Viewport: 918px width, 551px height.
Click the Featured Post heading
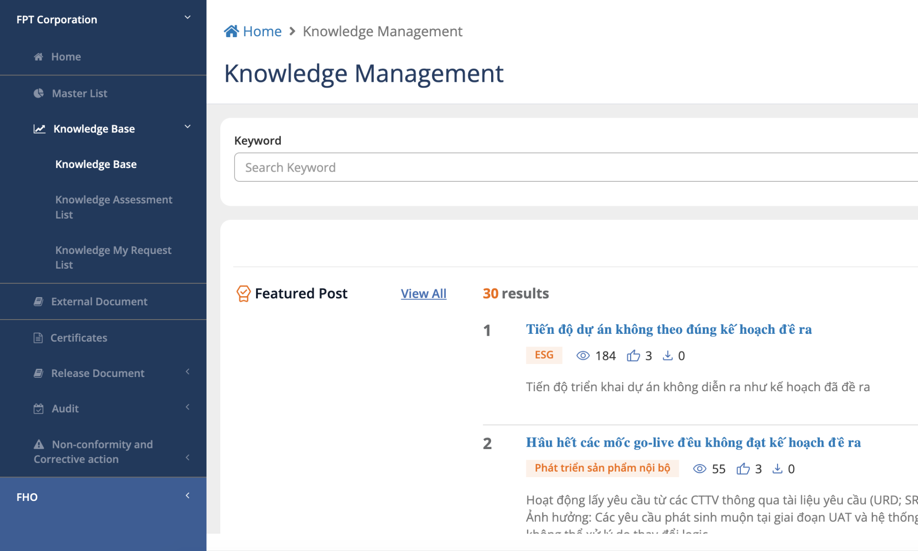301,293
